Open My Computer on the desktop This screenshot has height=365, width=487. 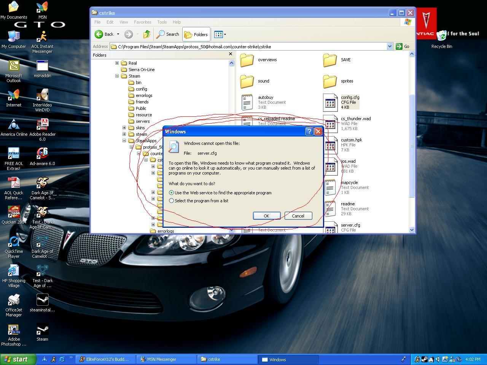point(14,40)
